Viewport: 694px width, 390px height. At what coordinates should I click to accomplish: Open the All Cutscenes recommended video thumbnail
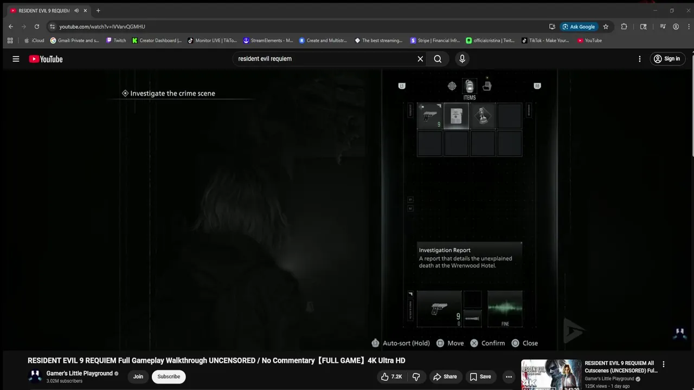tap(551, 374)
